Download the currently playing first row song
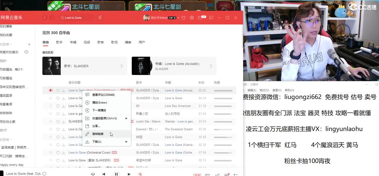Image resolution: width=379 pixels, height=176 pixels. [63, 91]
